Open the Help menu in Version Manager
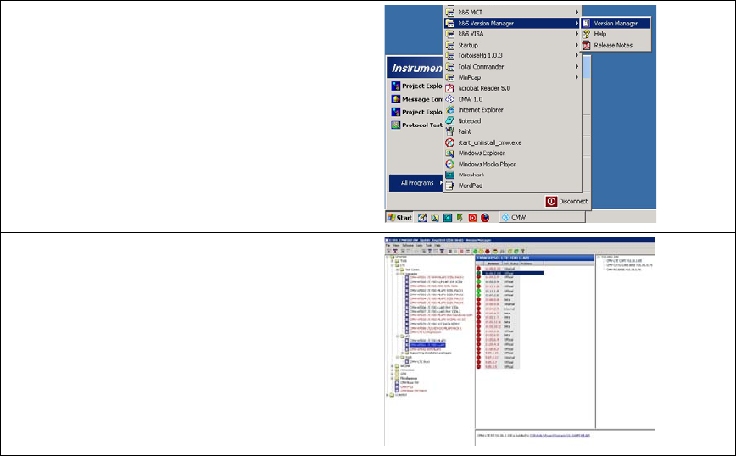This screenshot has width=736, height=456. (x=438, y=245)
